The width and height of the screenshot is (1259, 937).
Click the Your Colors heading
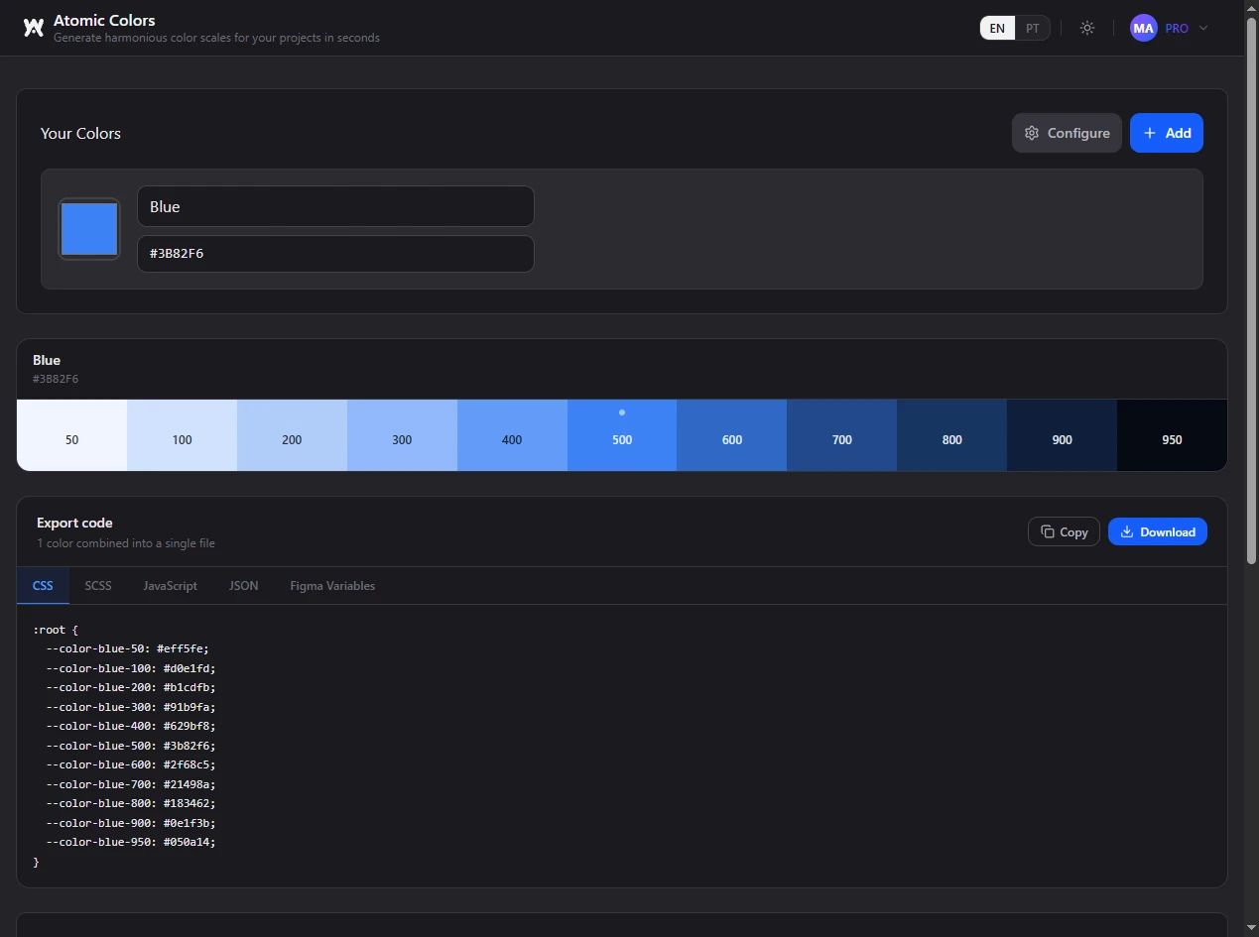point(80,133)
